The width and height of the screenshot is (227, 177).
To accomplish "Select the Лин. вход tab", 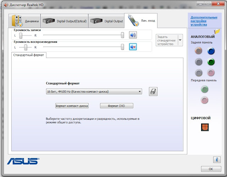I will pyautogui.click(x=141, y=20).
